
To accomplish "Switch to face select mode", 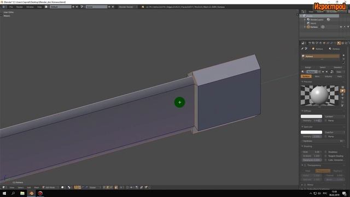I will (x=112, y=187).
